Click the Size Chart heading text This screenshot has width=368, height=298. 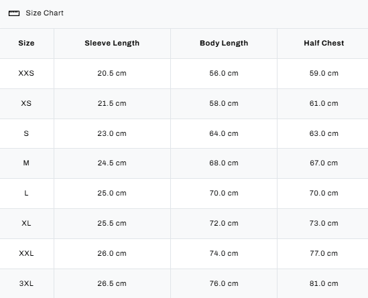click(x=45, y=13)
